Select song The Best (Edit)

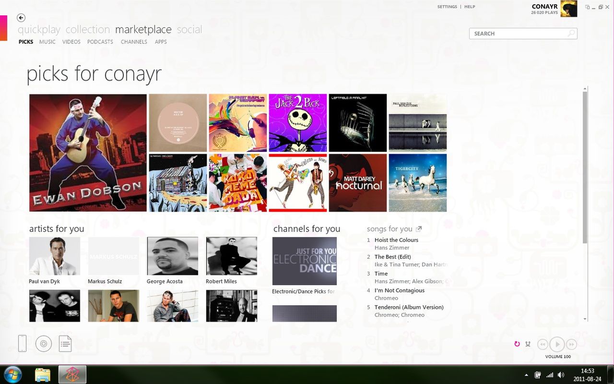392,257
